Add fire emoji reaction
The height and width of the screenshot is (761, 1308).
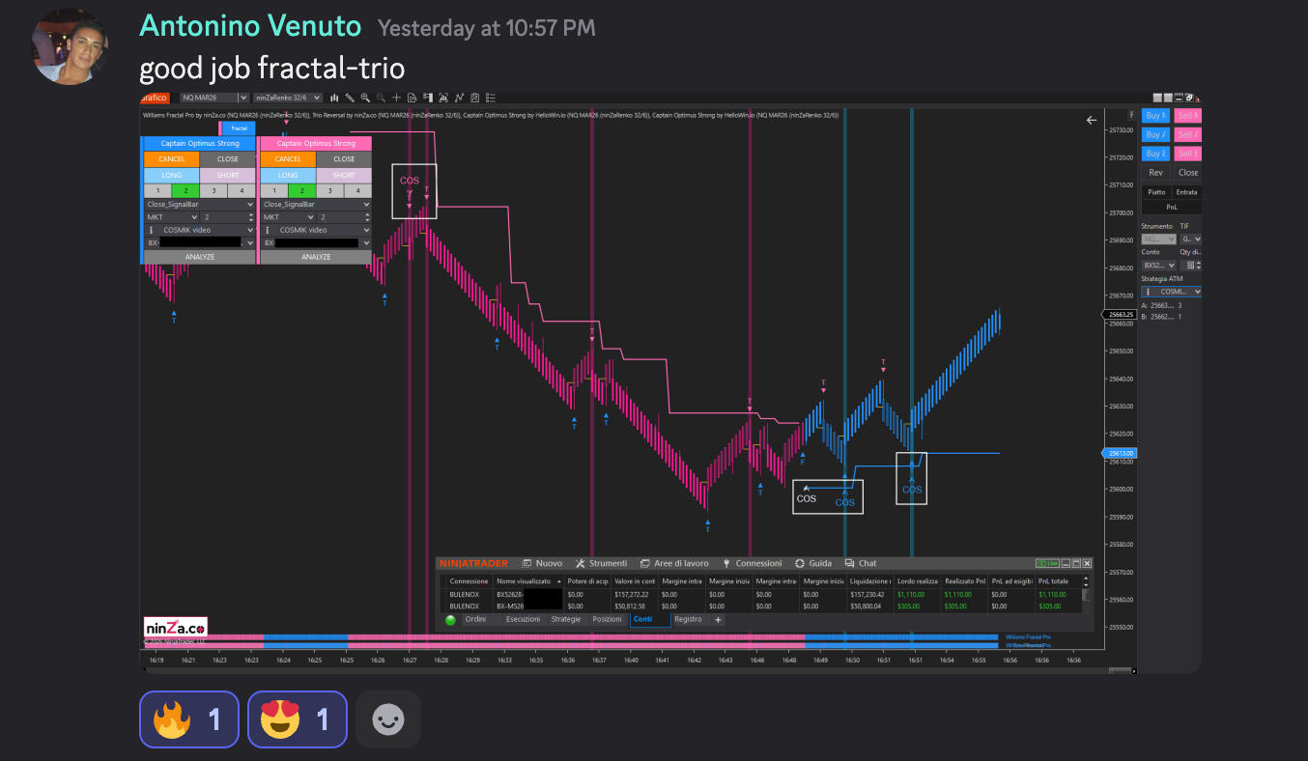(x=188, y=719)
